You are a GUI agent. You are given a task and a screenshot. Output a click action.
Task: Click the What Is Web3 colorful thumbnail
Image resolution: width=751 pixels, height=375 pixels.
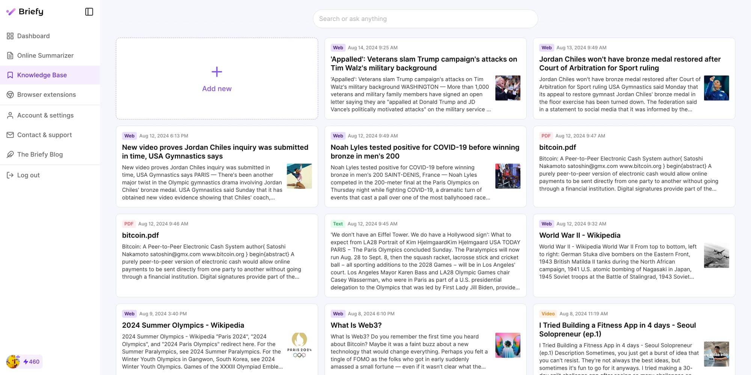(508, 345)
